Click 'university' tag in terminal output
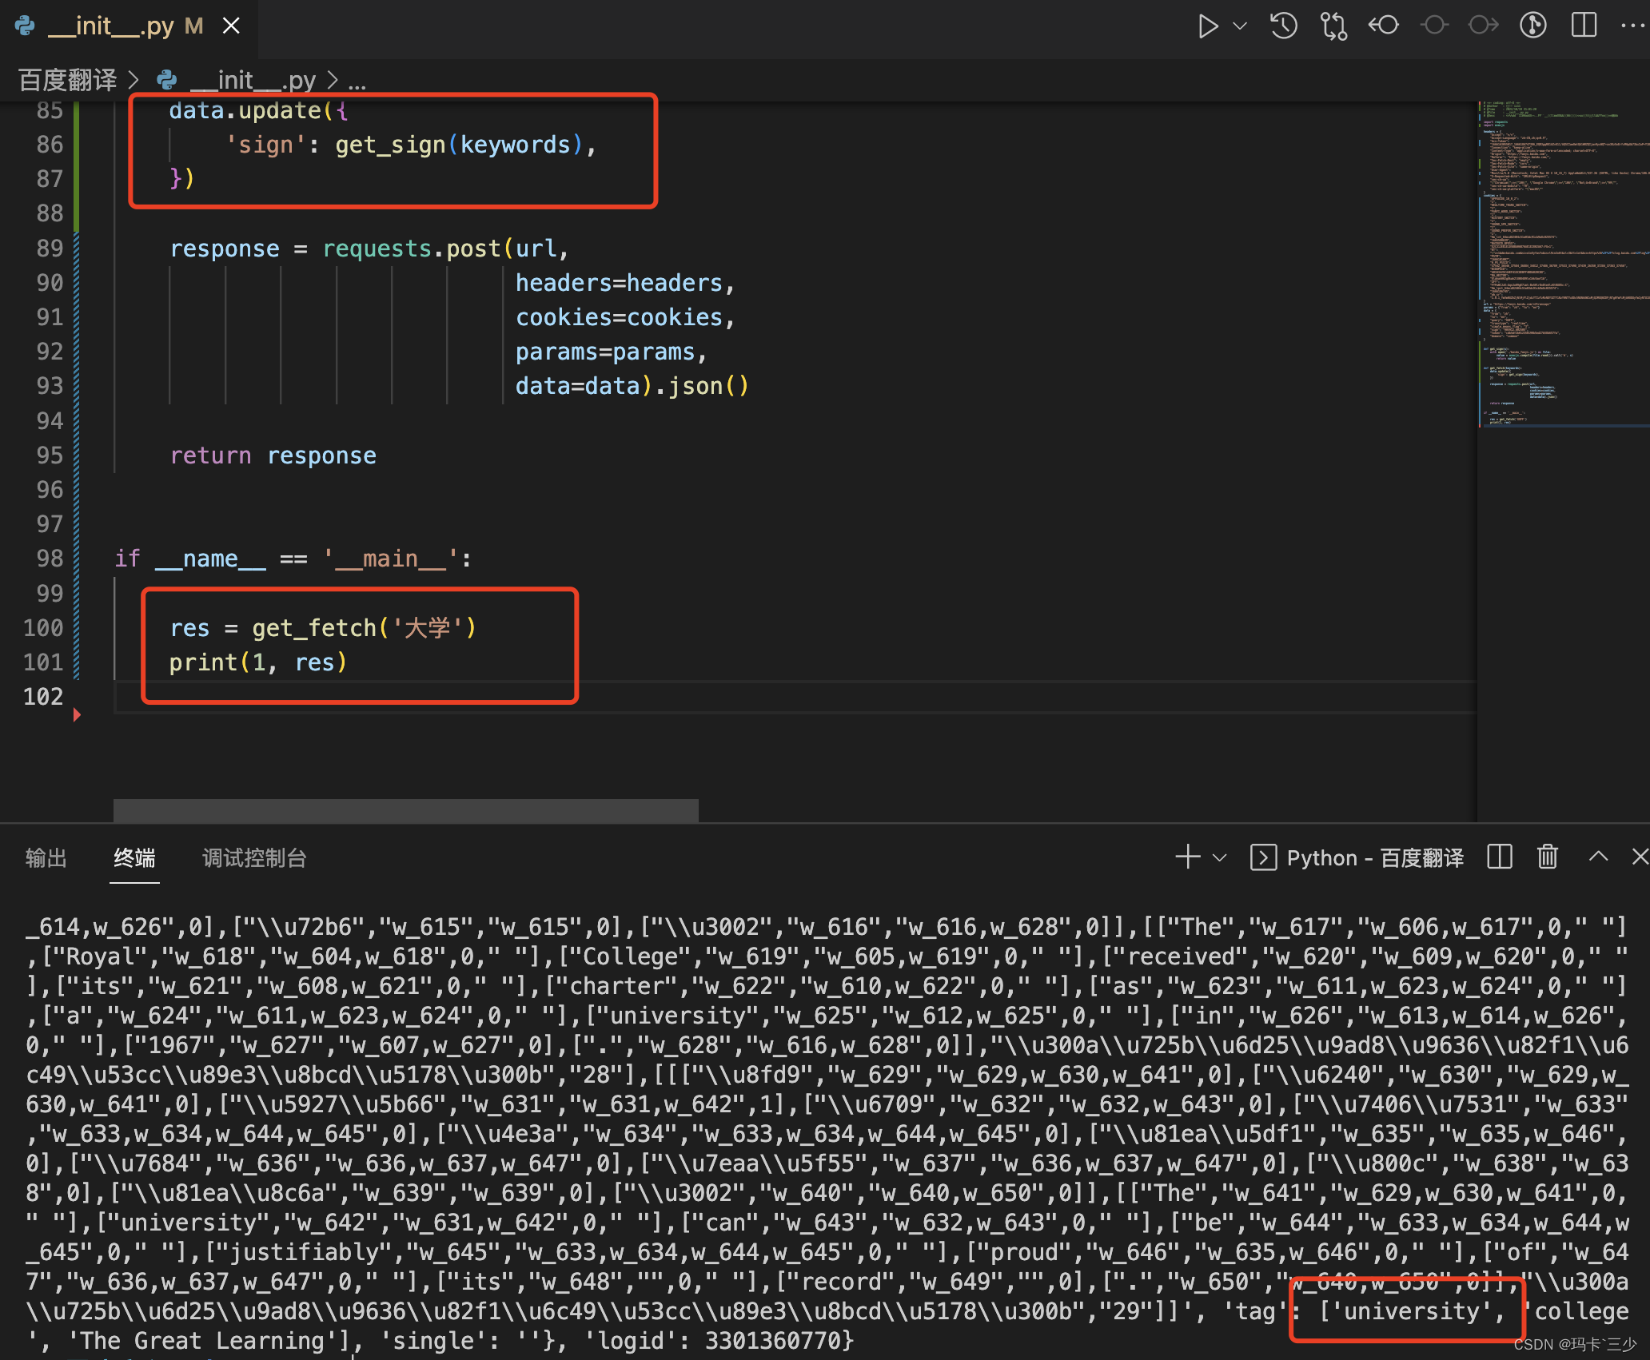1650x1360 pixels. coord(1412,1311)
